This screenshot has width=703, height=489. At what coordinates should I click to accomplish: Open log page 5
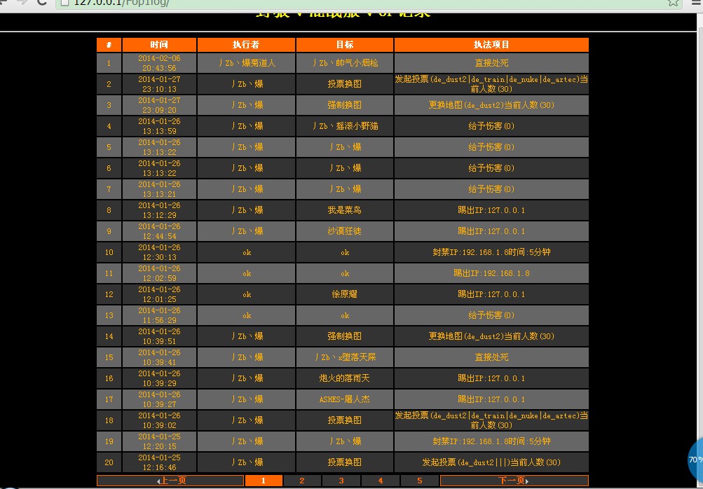pyautogui.click(x=420, y=481)
